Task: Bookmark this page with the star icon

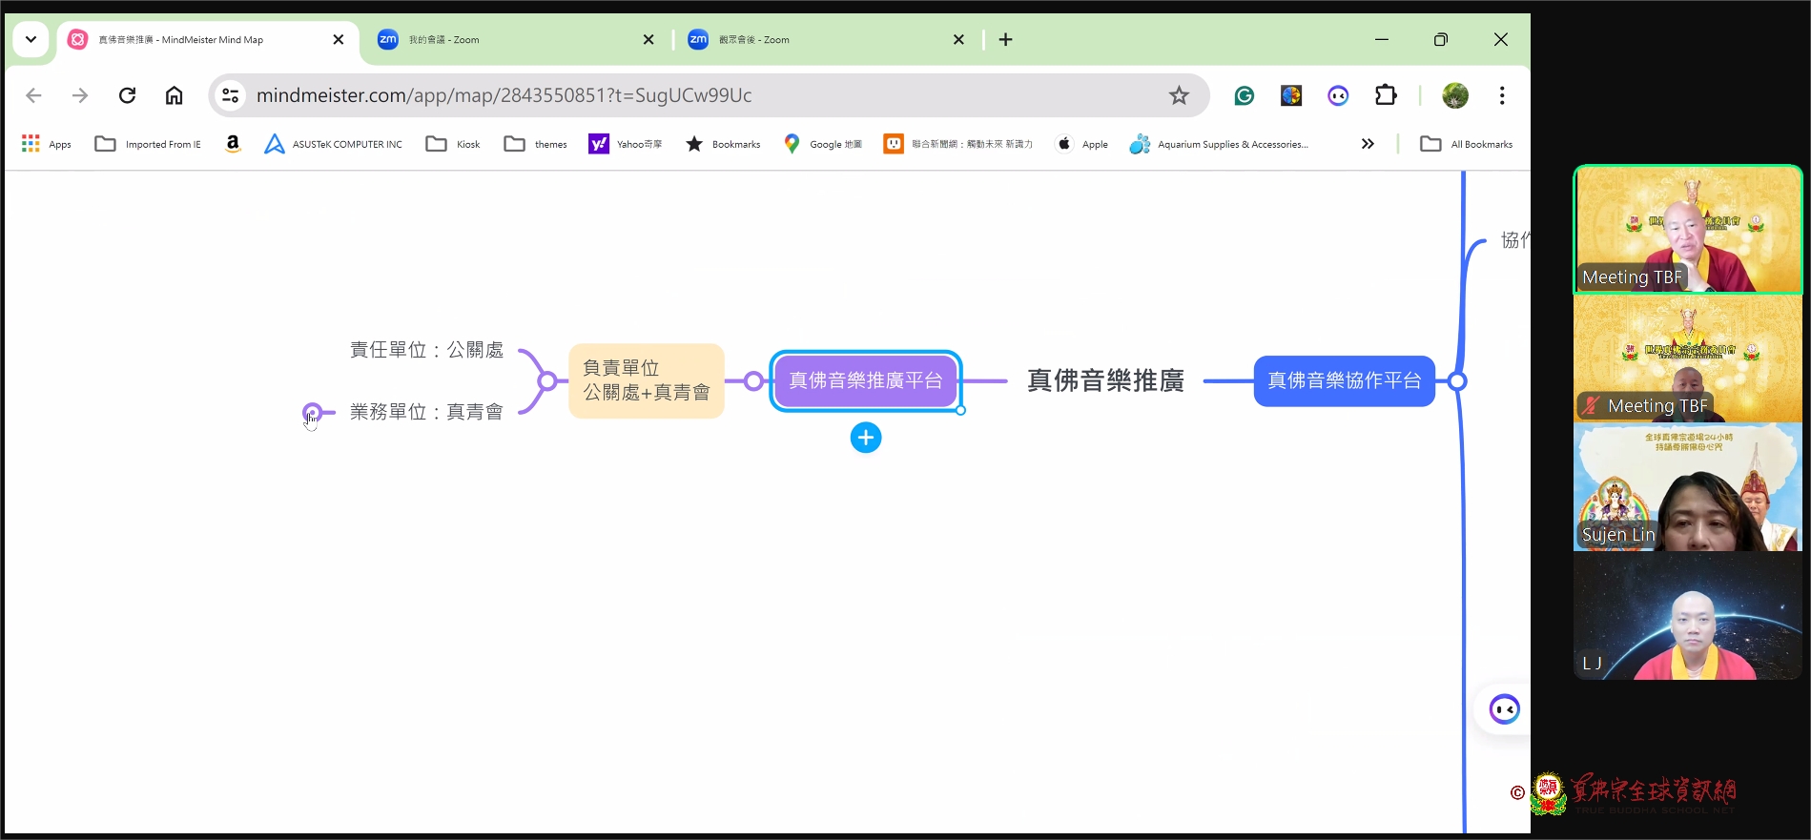Action: tap(1179, 95)
